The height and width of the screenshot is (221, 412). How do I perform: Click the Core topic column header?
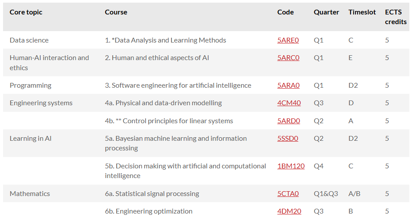click(26, 12)
